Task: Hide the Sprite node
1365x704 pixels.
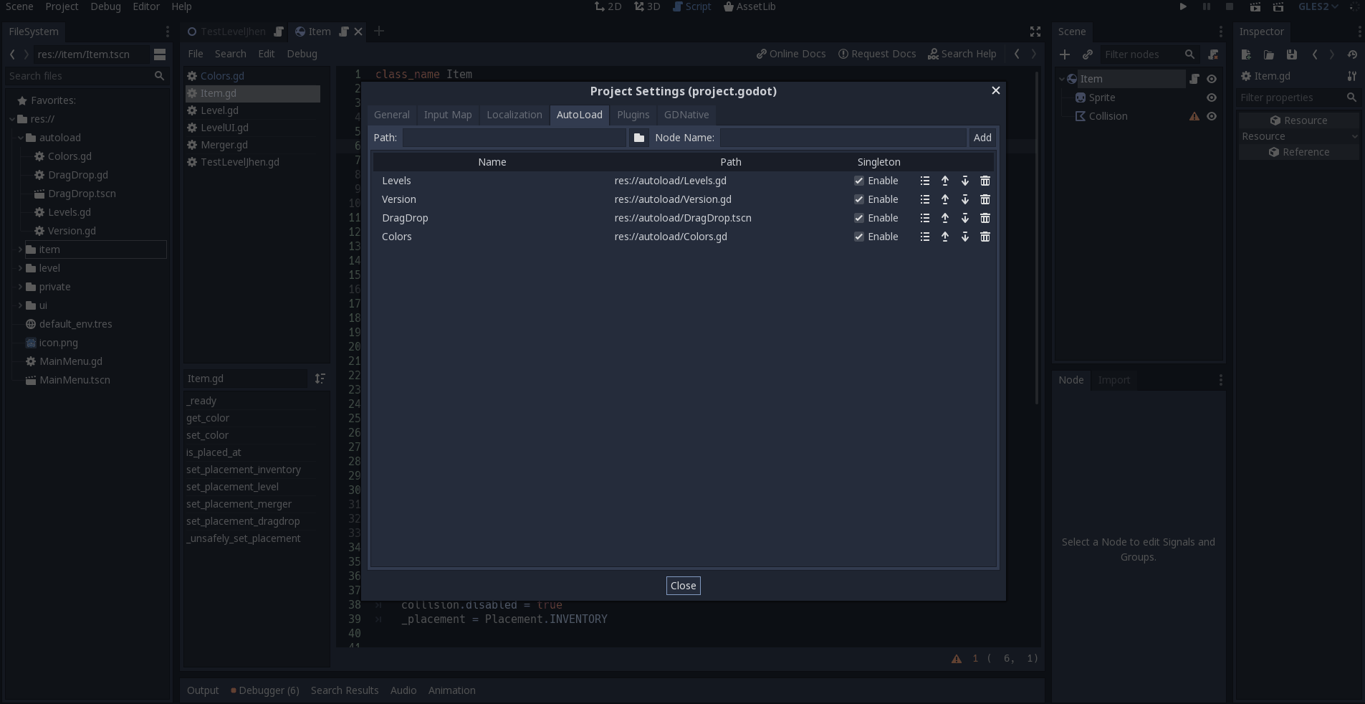Action: pos(1212,97)
